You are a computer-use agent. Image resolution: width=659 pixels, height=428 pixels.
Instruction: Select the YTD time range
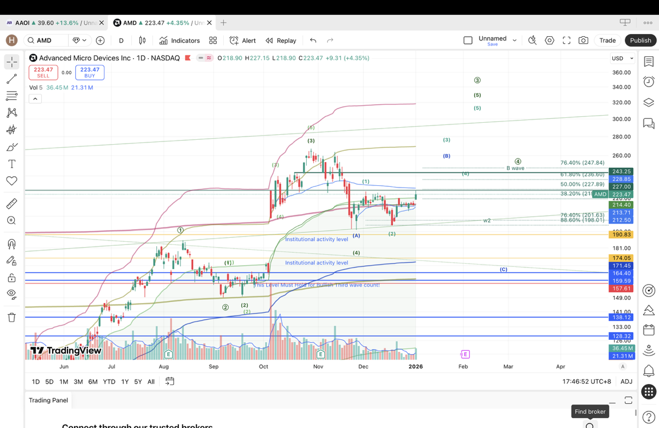tap(109, 381)
